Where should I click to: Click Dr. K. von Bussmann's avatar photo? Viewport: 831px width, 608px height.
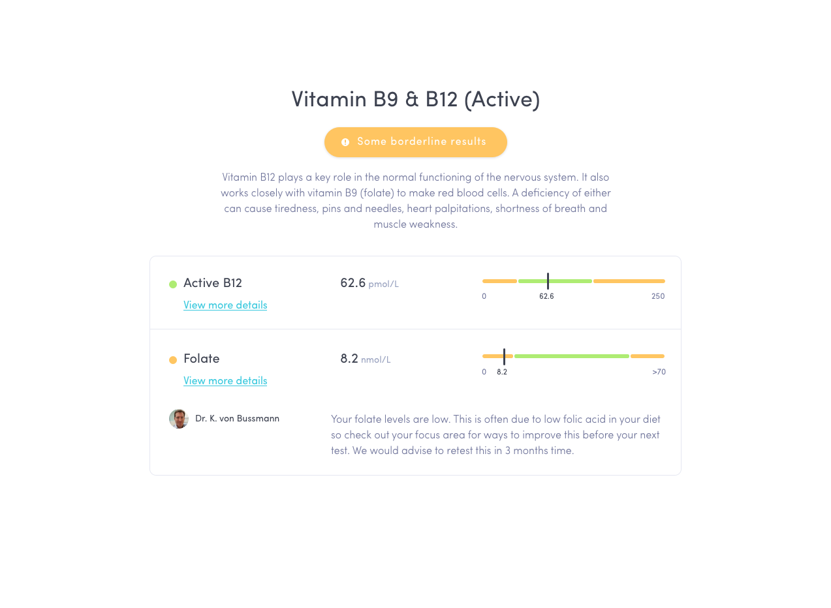178,419
